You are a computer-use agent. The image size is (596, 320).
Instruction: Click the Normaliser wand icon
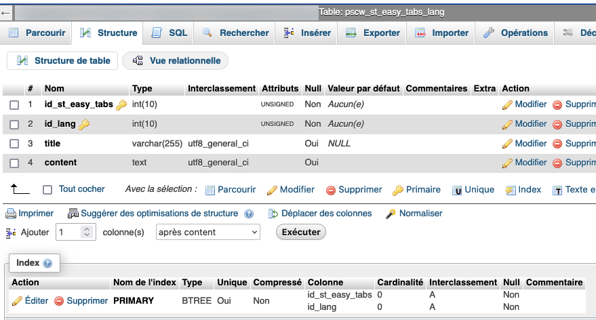pos(391,214)
